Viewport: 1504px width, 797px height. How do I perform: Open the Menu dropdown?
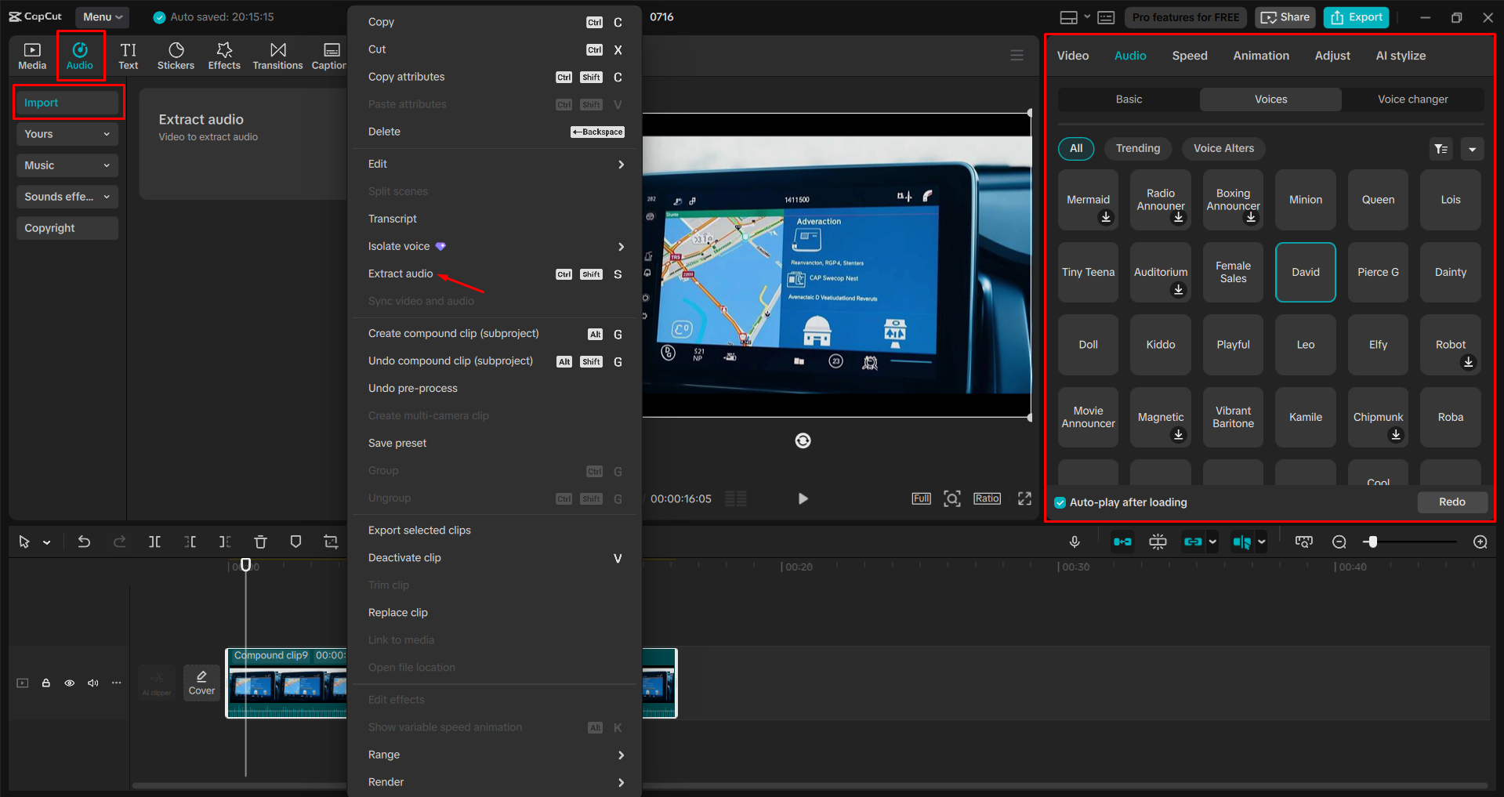[x=101, y=16]
